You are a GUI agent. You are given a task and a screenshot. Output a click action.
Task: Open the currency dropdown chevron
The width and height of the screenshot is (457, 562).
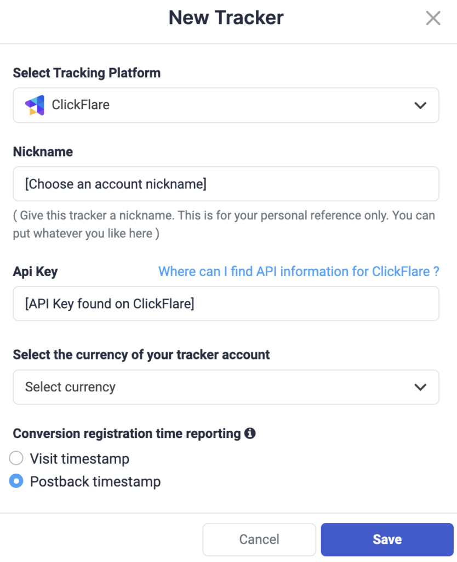click(x=420, y=387)
